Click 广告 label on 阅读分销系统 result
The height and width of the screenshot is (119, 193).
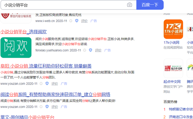pyautogui.click(x=64, y=107)
